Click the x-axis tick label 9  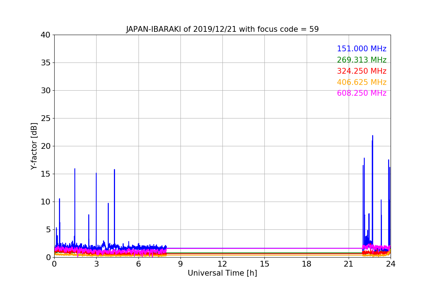pyautogui.click(x=180, y=264)
